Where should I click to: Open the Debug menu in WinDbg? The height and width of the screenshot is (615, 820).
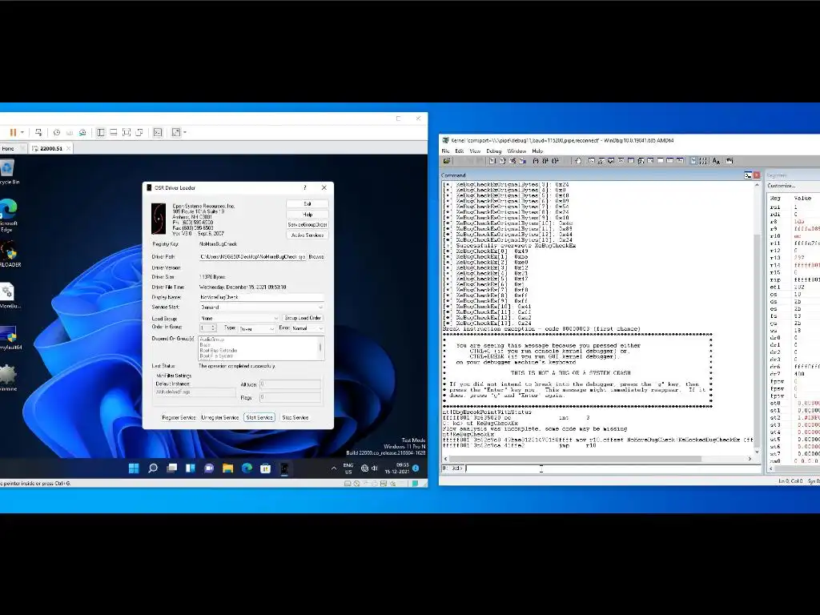click(x=493, y=151)
